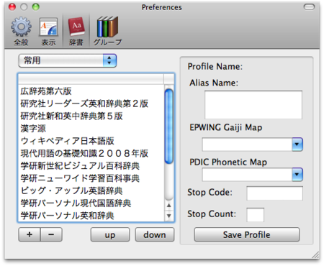Viewport: 324px width, 266px height.
Task: Zoom the Preferences window with green button
Action: (36, 7)
